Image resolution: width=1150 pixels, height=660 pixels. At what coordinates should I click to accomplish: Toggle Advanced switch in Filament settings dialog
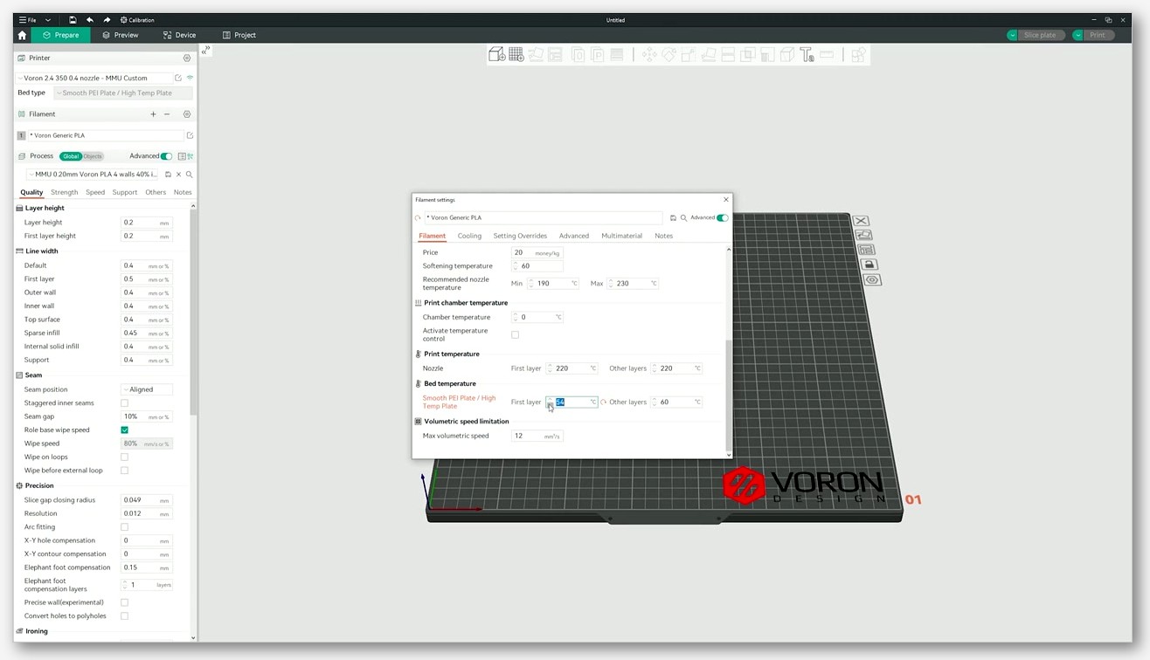[722, 217]
